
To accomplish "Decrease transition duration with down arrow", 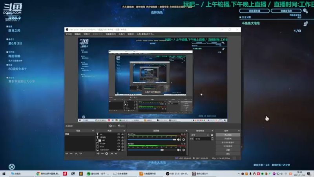I will 212,140.
